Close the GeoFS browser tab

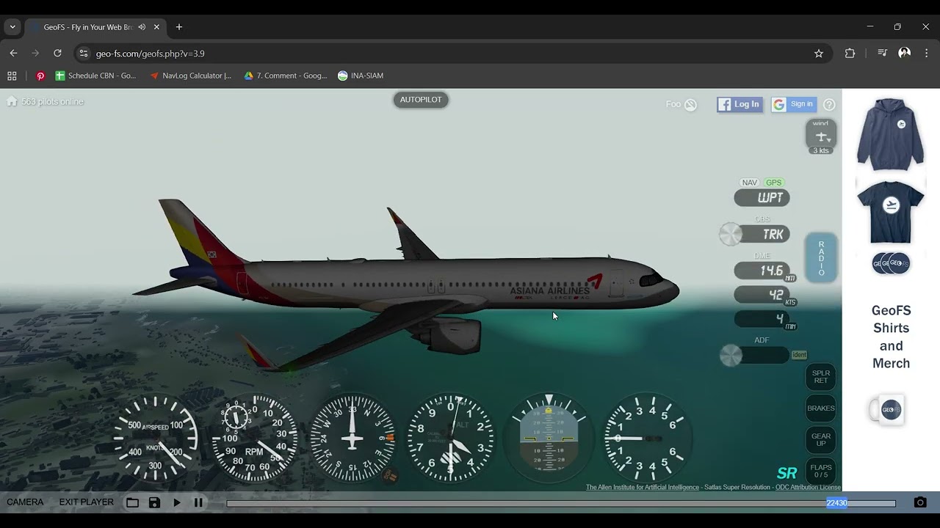156,27
